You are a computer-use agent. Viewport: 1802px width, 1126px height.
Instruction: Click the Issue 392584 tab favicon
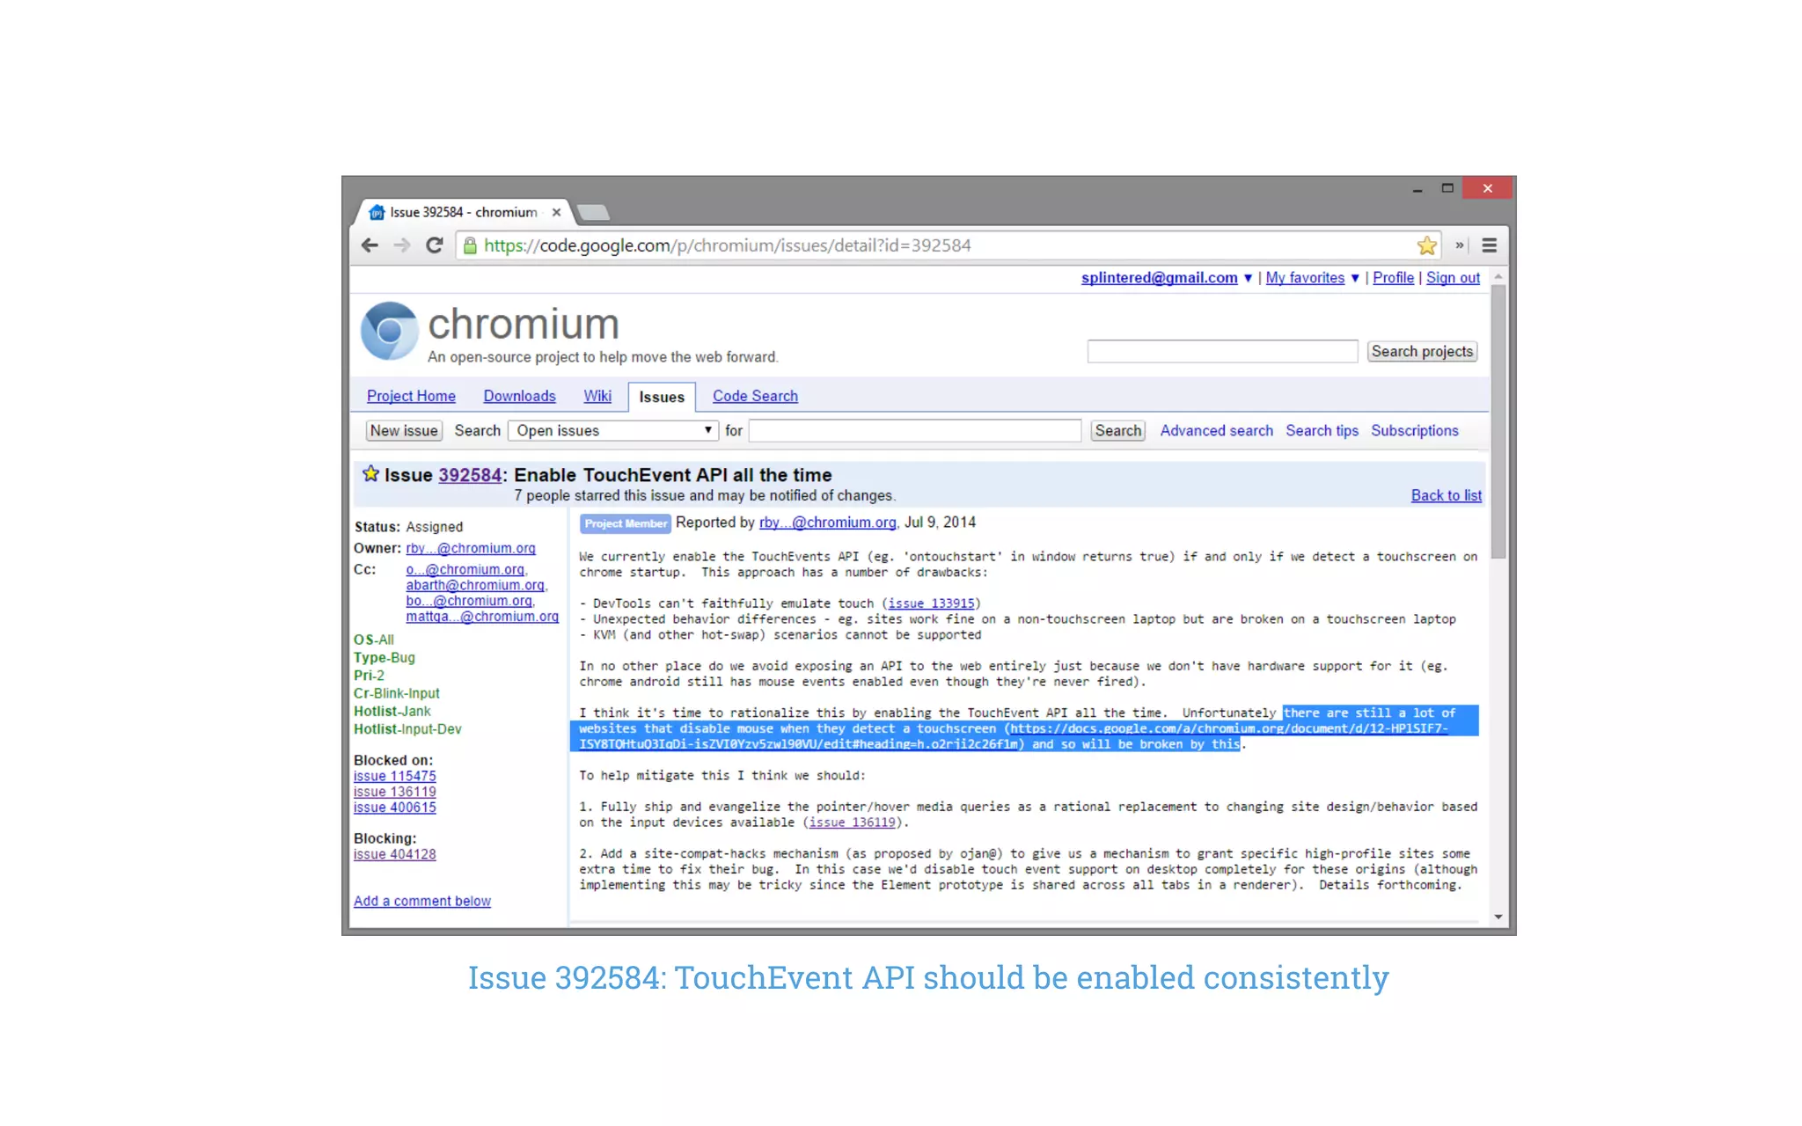(377, 212)
